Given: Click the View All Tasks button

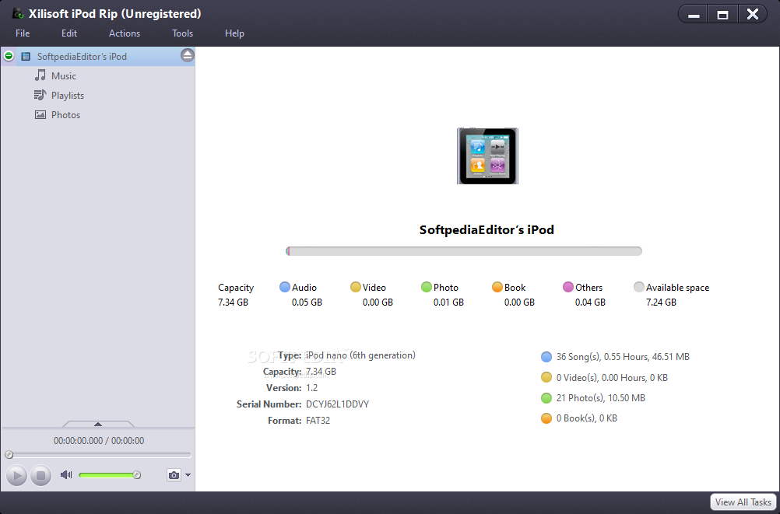Looking at the screenshot, I should click(x=743, y=502).
